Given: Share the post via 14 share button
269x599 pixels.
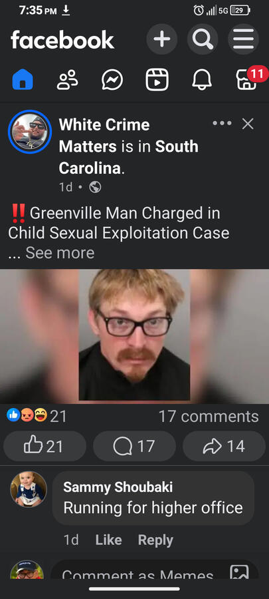Looking at the screenshot, I should pos(224,446).
